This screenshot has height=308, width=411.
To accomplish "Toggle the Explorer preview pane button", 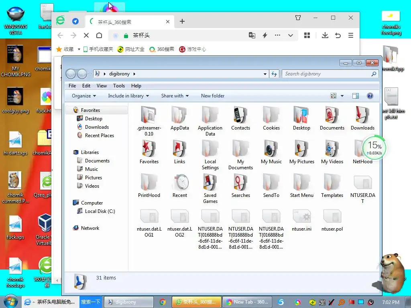I will (356, 96).
